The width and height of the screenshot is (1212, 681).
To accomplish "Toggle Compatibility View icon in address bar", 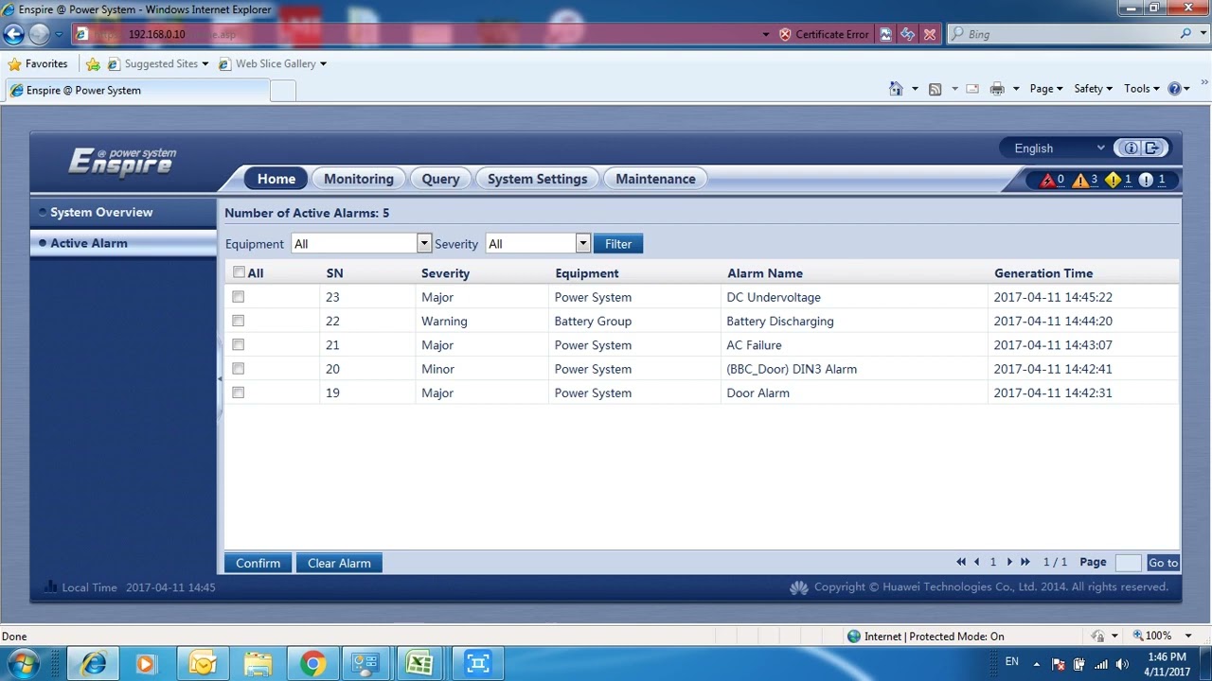I will tap(886, 34).
